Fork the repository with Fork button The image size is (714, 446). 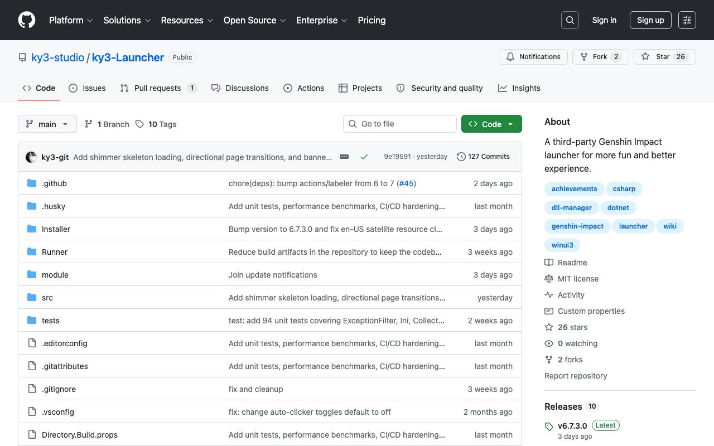[601, 57]
